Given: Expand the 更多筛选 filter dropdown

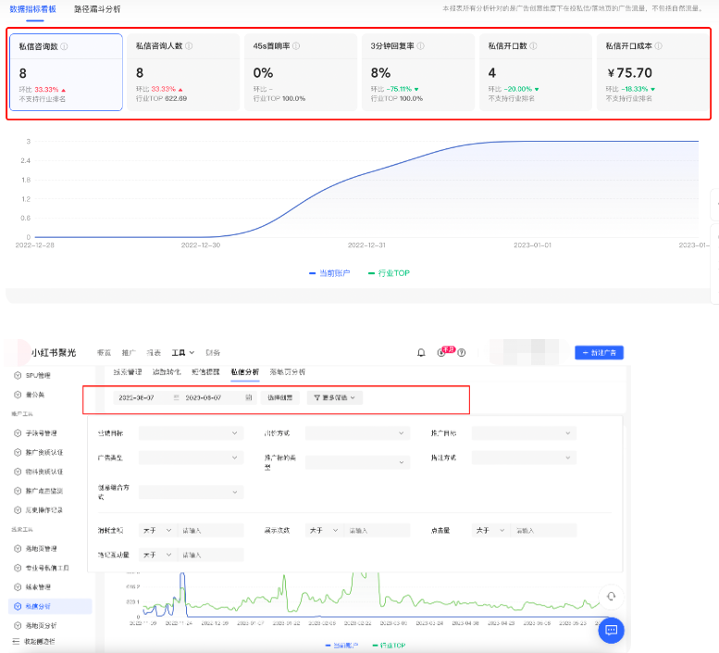Looking at the screenshot, I should [x=335, y=397].
